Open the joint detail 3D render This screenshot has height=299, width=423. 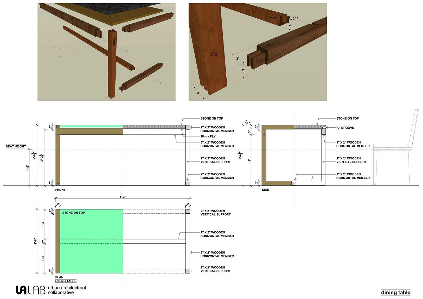(257, 52)
